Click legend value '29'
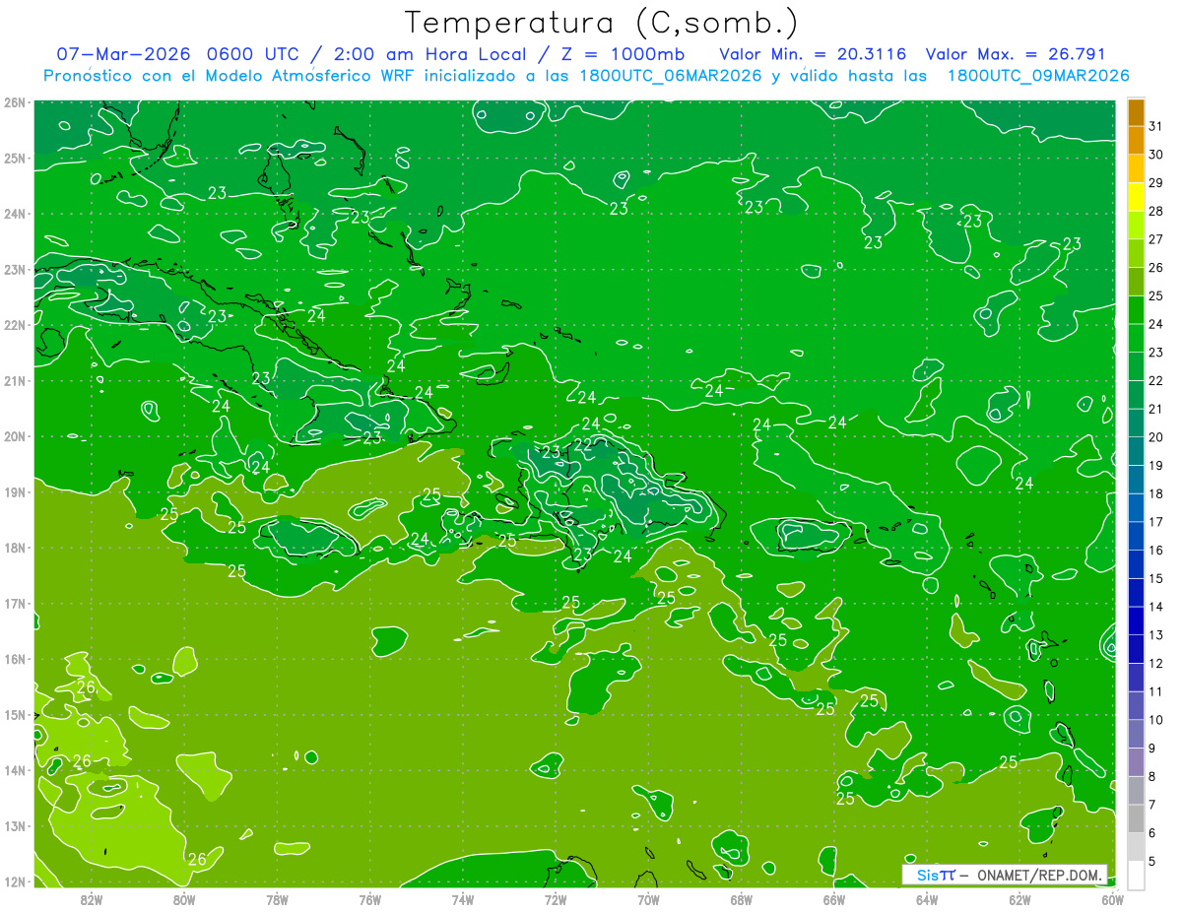This screenshot has width=1182, height=913. [1156, 183]
